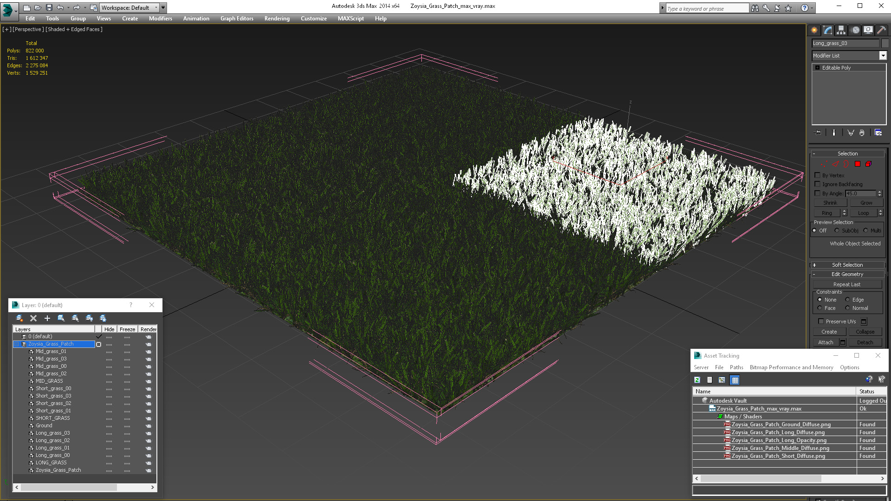
Task: Click Status Log icon in Asset Tracking
Action: click(x=710, y=380)
